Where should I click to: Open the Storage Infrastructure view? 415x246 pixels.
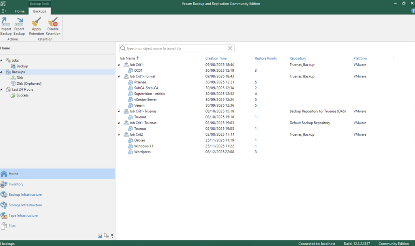point(25,205)
